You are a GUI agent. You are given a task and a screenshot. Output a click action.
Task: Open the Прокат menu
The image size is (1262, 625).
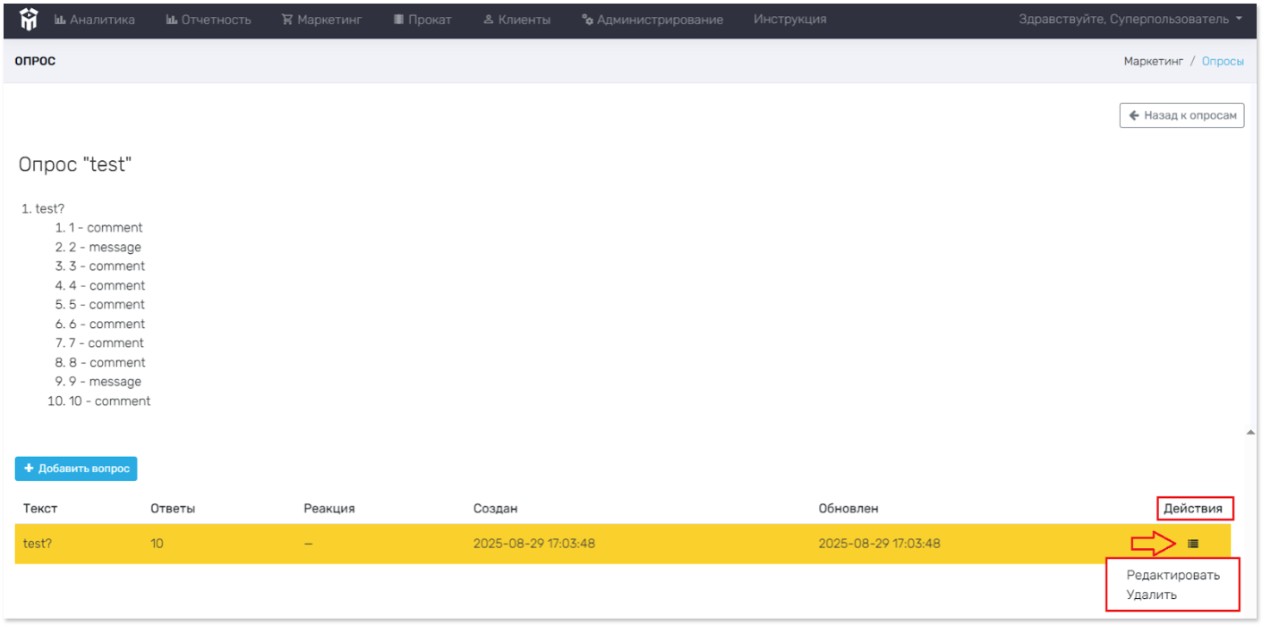point(422,20)
